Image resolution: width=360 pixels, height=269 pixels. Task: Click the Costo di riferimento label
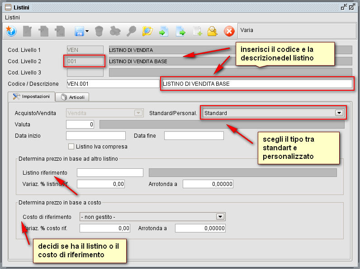(47, 217)
